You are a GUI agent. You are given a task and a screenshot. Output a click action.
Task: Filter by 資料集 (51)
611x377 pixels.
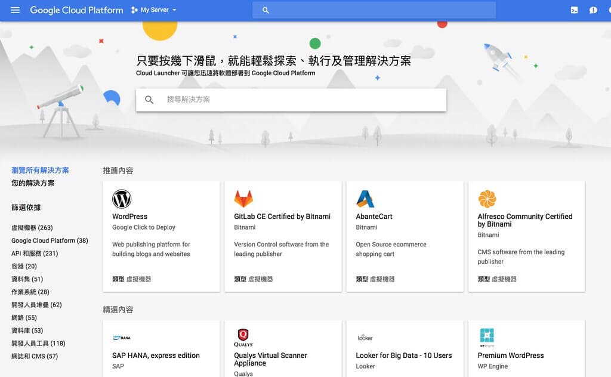(27, 279)
